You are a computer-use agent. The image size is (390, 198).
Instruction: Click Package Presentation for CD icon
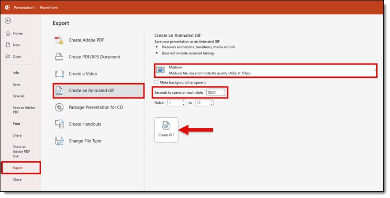(59, 107)
